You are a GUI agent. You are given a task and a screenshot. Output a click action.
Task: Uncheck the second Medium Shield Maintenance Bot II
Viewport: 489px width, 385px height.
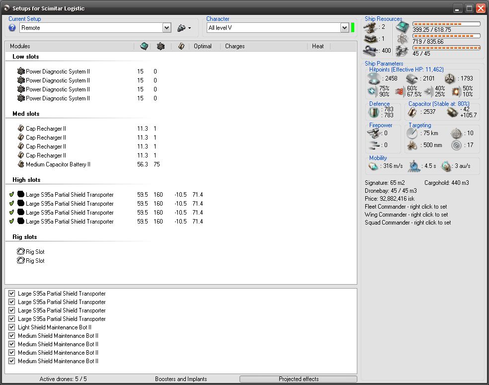tap(11, 344)
